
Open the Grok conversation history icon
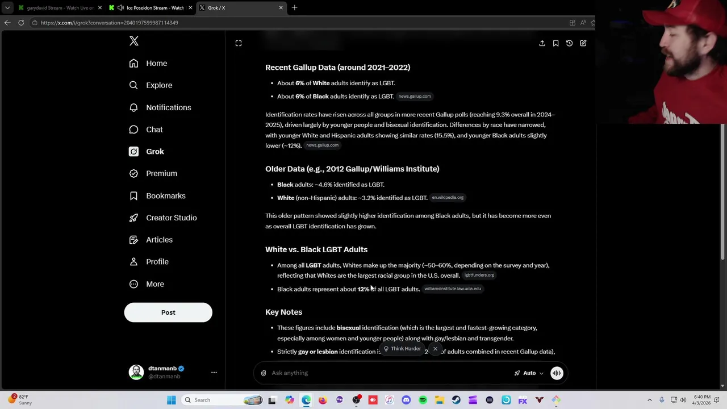[x=569, y=43]
